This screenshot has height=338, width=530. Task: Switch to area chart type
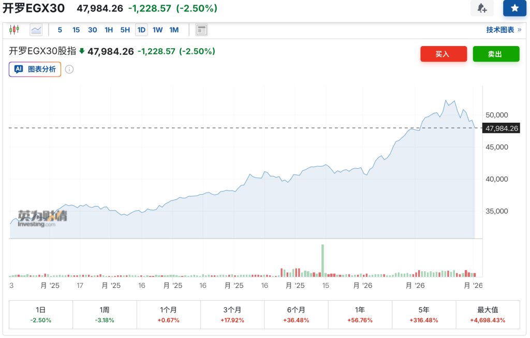click(x=36, y=30)
